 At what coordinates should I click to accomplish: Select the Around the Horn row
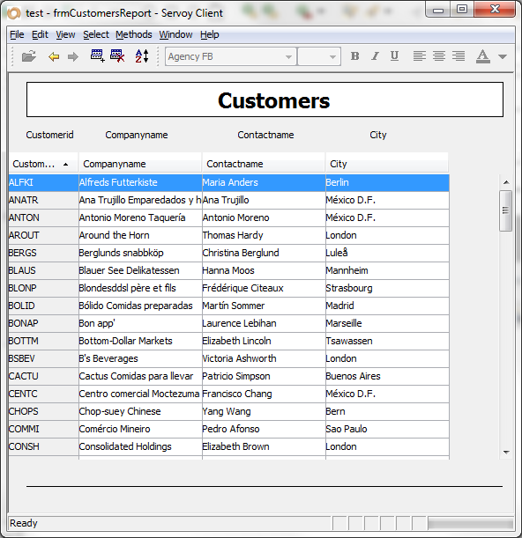click(x=229, y=235)
